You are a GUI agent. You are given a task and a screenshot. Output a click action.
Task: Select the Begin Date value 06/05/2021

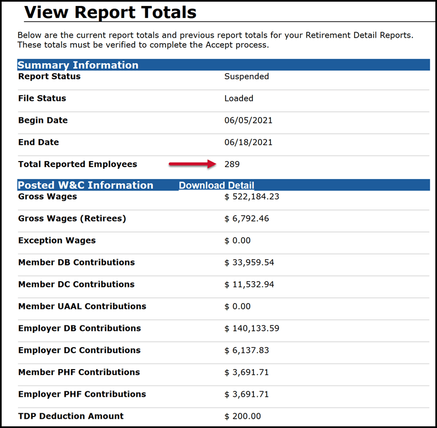248,120
